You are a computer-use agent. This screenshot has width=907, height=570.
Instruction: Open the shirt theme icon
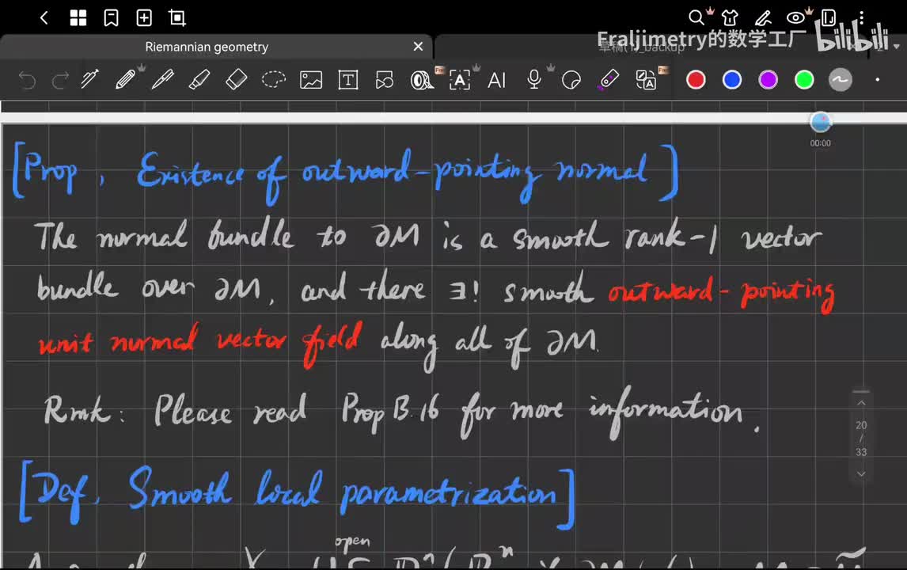[x=730, y=18]
